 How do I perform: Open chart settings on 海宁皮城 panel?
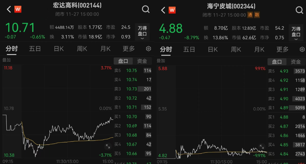(x=302, y=49)
